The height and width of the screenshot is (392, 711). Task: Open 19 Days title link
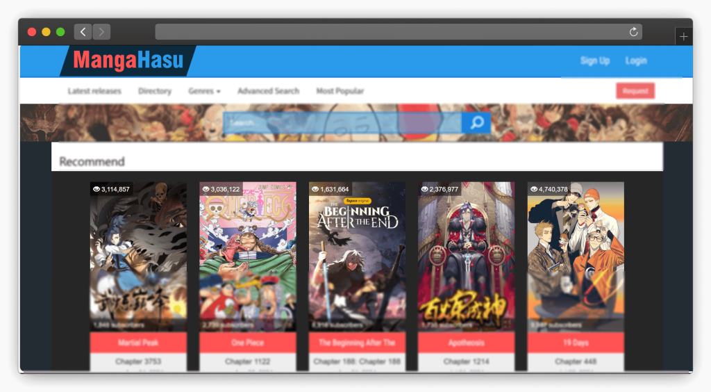click(576, 343)
